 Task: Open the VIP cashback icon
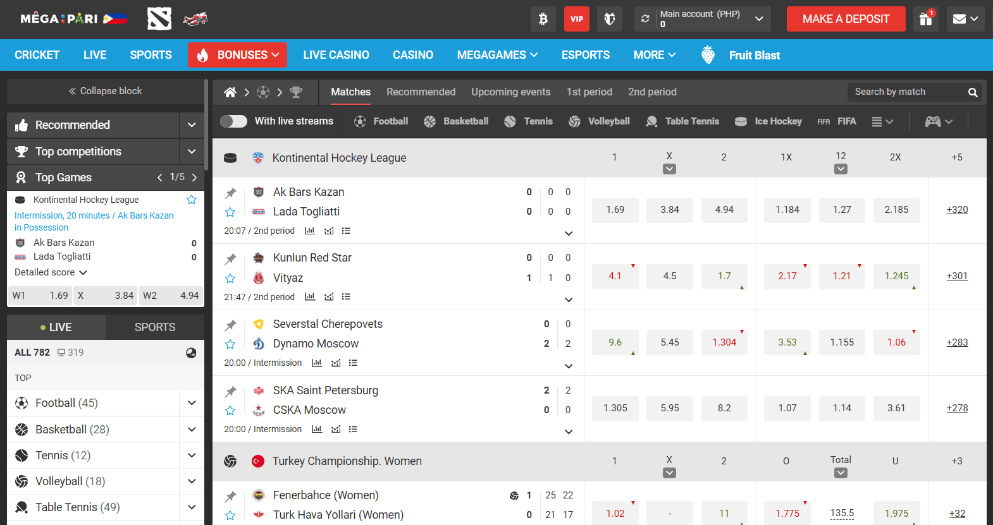point(577,19)
